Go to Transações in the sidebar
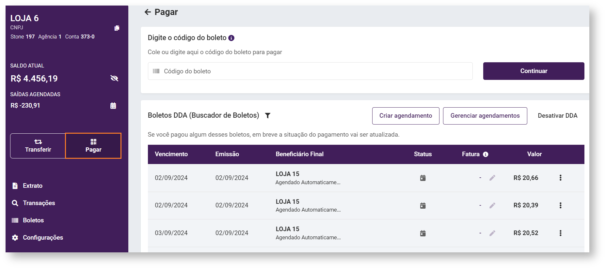 (39, 203)
